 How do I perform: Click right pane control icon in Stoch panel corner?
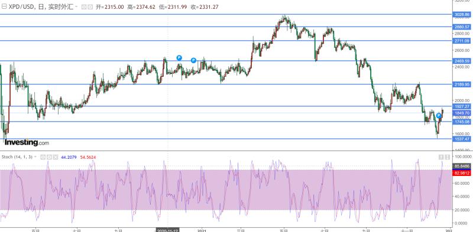[x=448, y=157]
